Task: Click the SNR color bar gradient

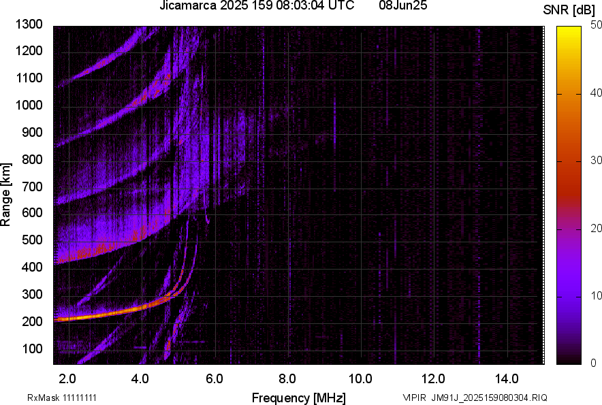Action: [569, 195]
